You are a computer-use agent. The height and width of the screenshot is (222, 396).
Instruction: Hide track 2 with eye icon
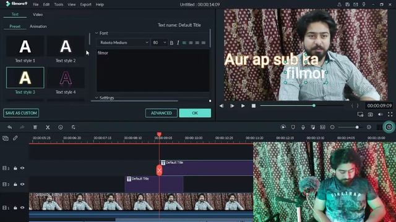[22, 184]
